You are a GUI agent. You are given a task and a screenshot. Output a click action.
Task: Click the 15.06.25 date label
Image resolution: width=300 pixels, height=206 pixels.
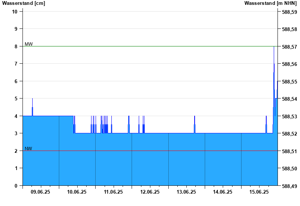[259, 192]
